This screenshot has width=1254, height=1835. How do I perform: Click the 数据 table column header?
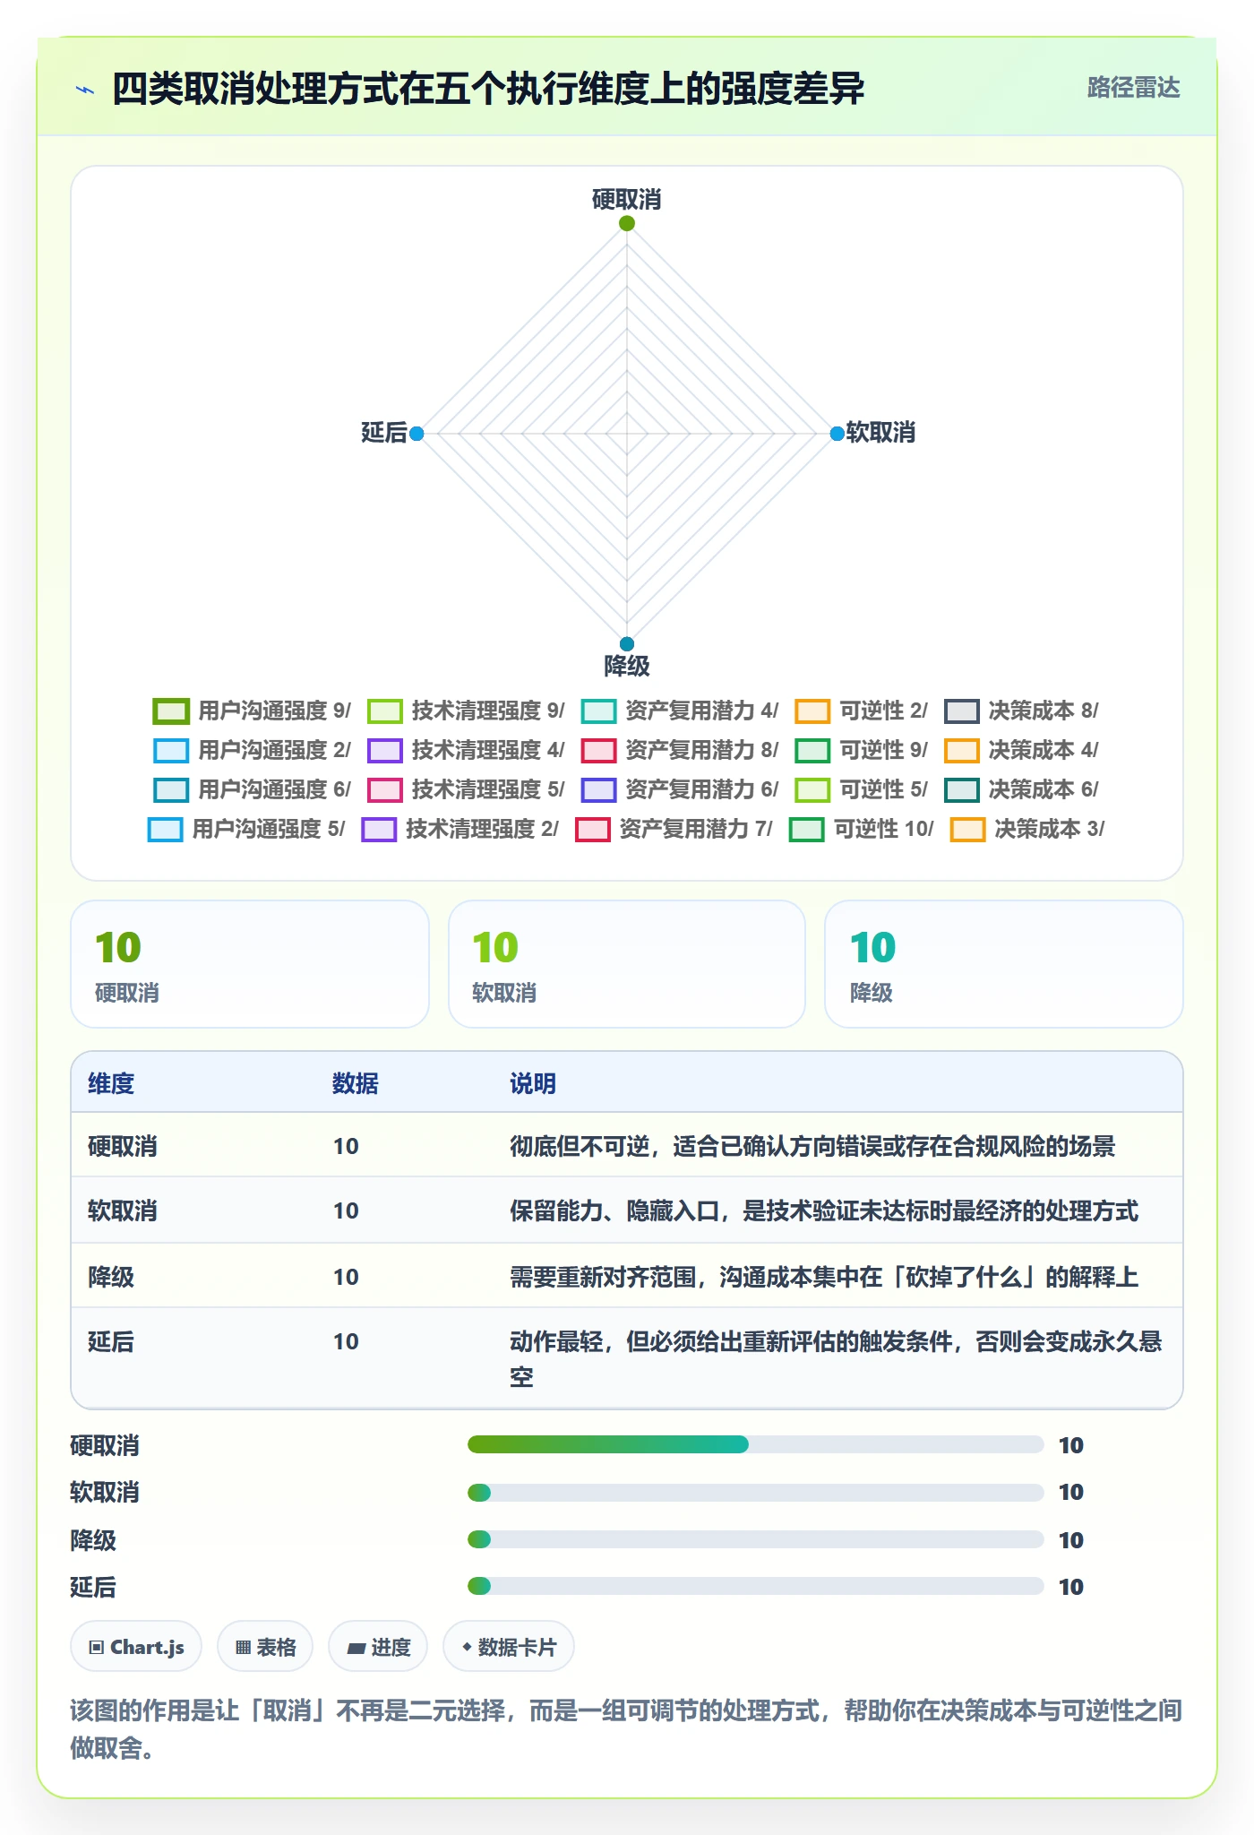(x=356, y=1083)
